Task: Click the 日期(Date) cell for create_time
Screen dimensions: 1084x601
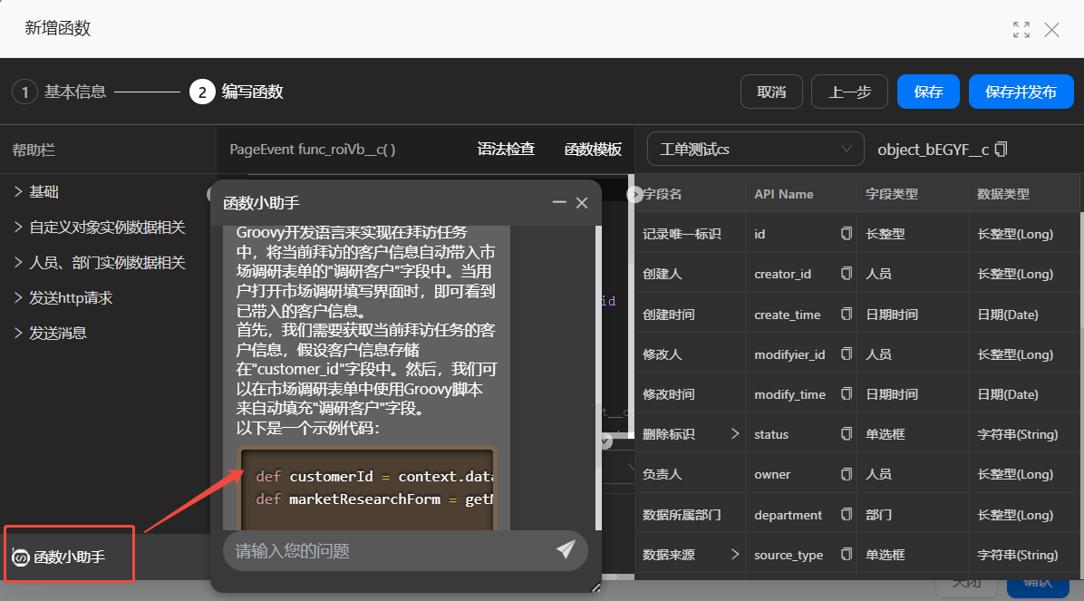Action: coord(1007,314)
